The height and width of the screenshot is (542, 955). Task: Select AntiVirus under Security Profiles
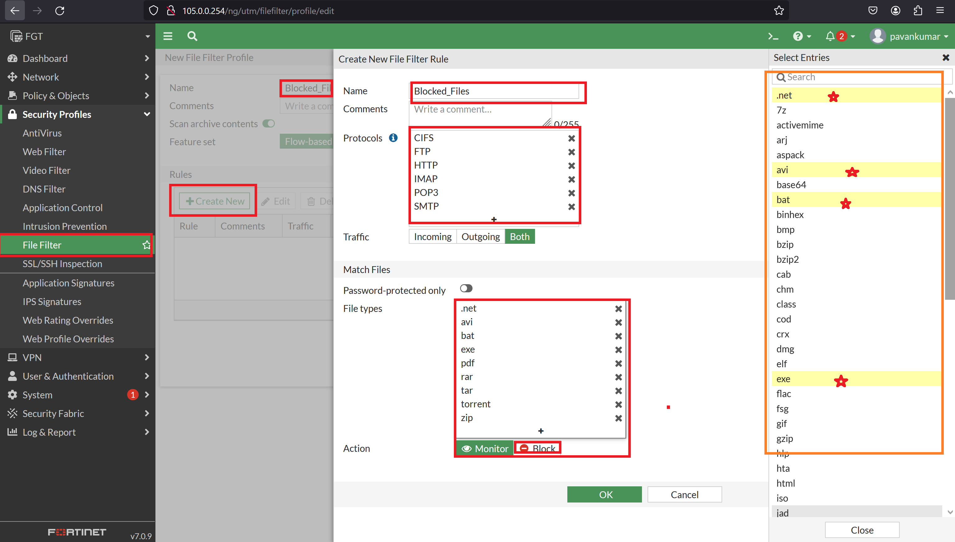(42, 133)
